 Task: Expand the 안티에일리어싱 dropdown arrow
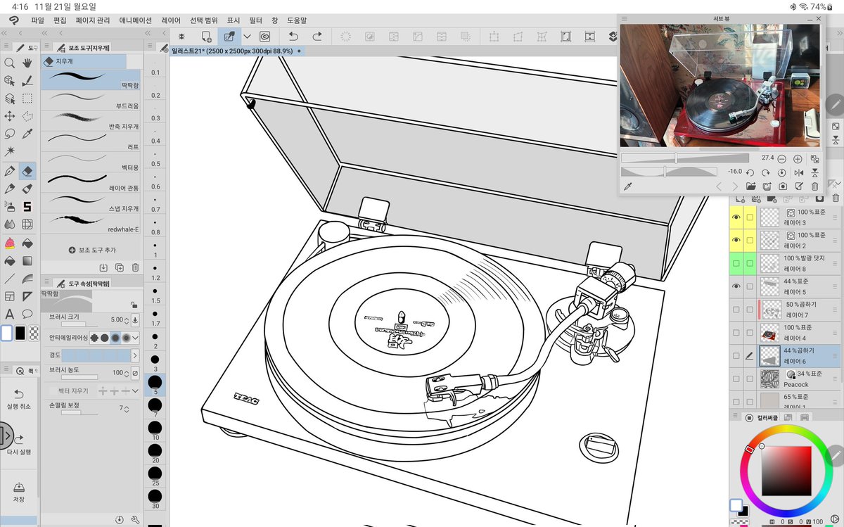tap(136, 338)
